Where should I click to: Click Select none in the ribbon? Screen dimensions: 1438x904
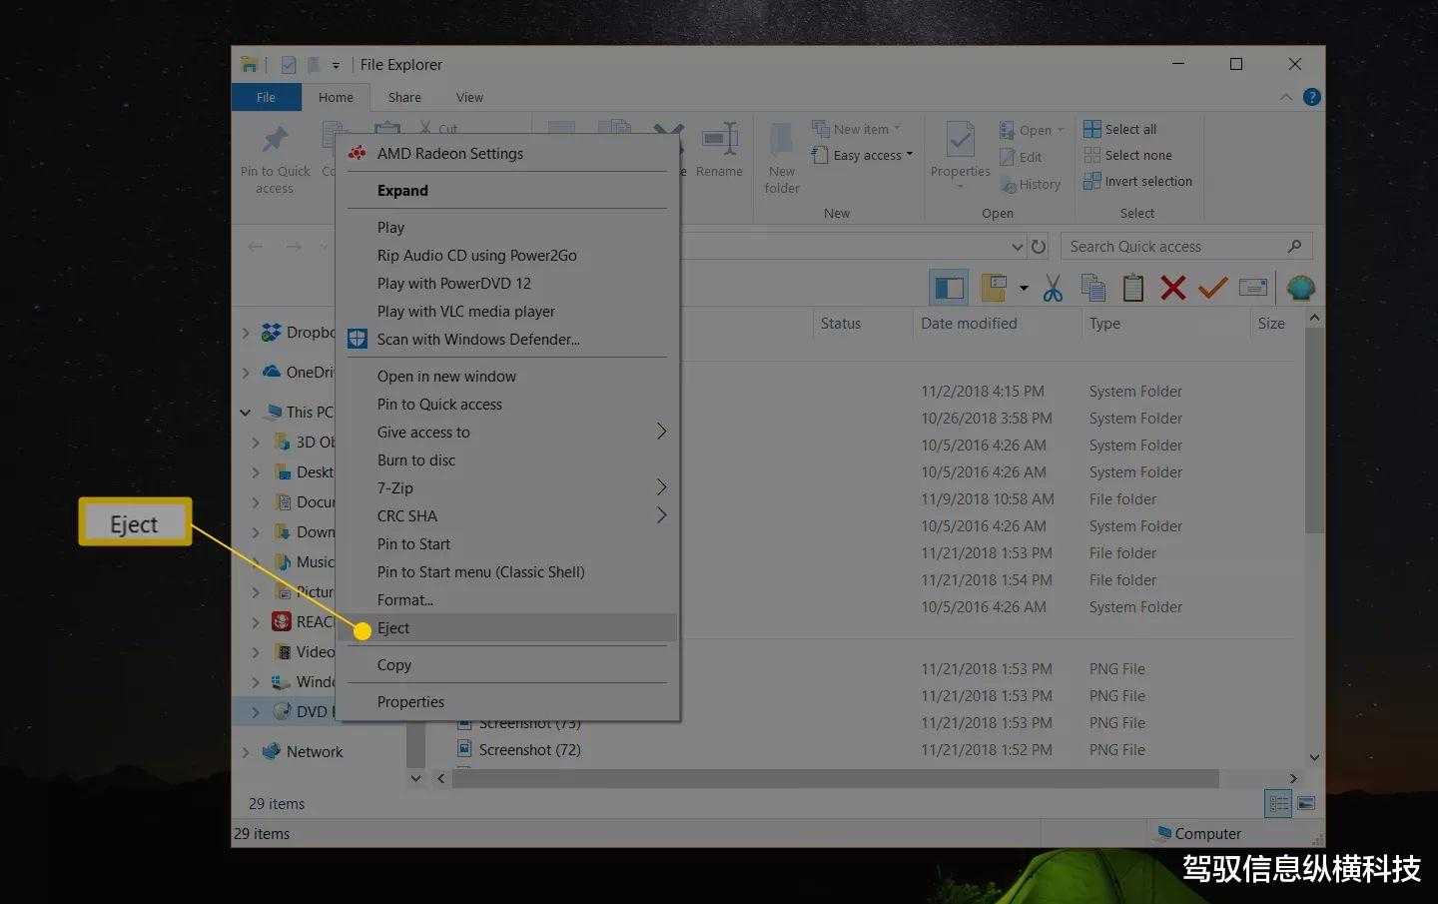1128,155
